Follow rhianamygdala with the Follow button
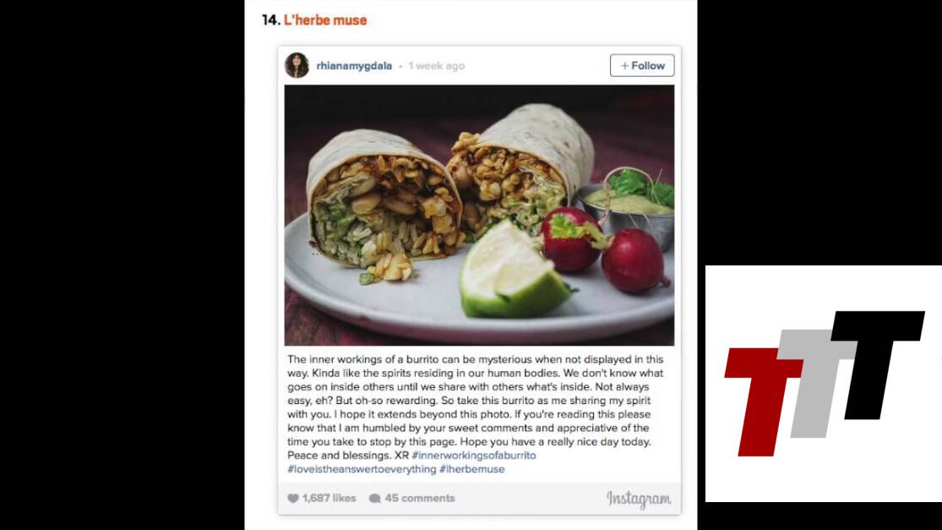This screenshot has height=530, width=942. (x=642, y=65)
